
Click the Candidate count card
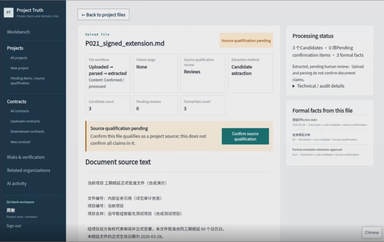tap(108, 105)
